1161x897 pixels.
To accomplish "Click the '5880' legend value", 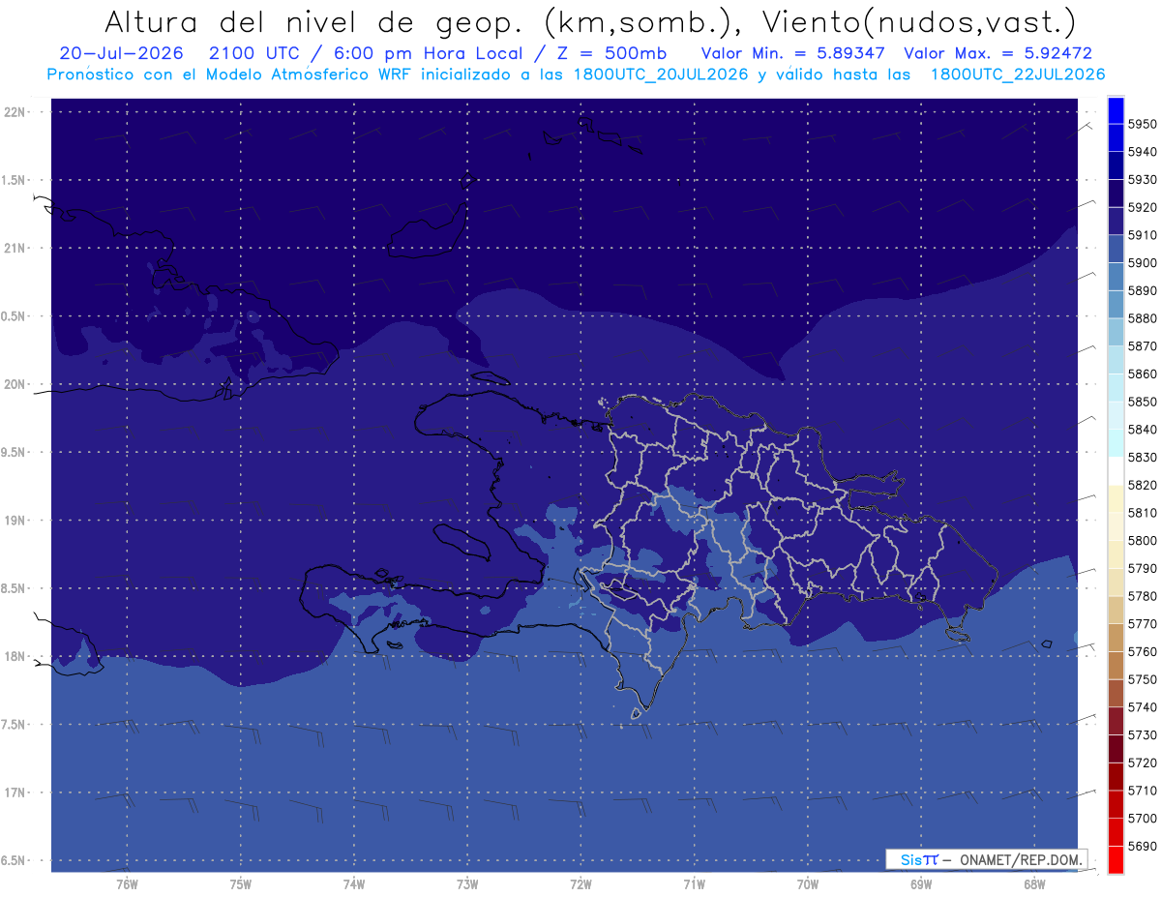I will [1143, 318].
